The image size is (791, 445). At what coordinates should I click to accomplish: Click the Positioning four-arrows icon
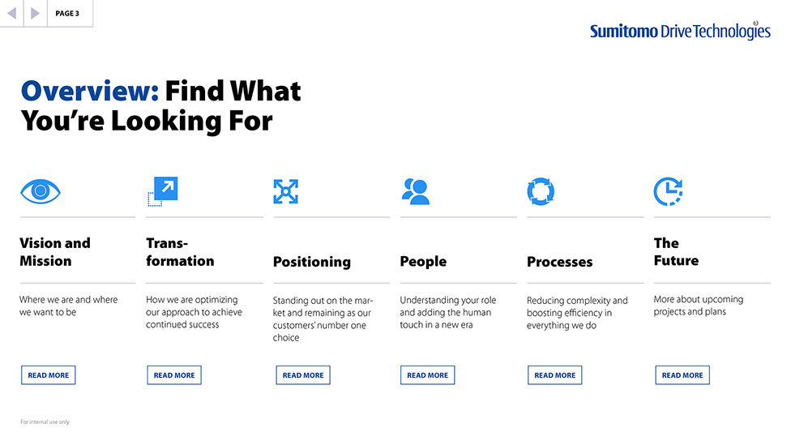pos(285,191)
